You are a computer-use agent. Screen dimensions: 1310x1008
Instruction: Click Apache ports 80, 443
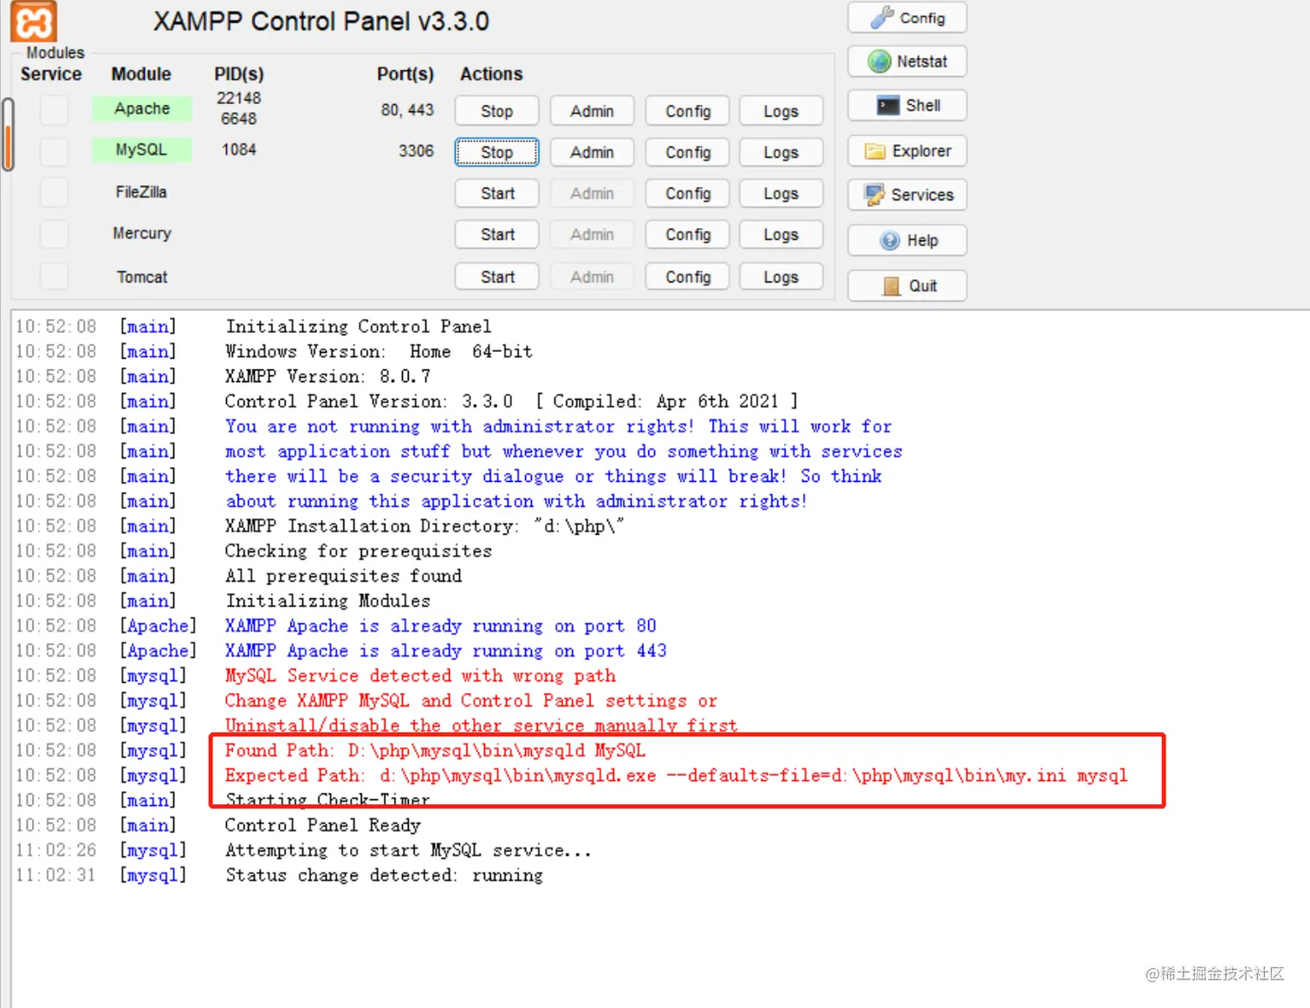tap(407, 110)
